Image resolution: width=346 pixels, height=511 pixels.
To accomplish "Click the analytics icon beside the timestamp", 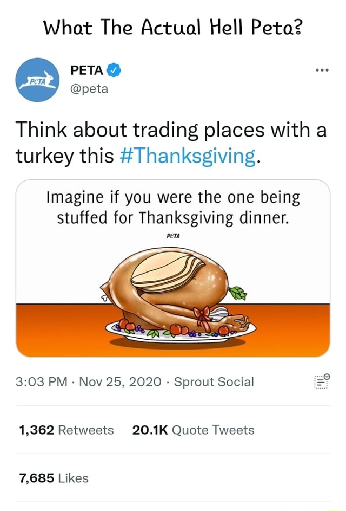I will tap(322, 381).
